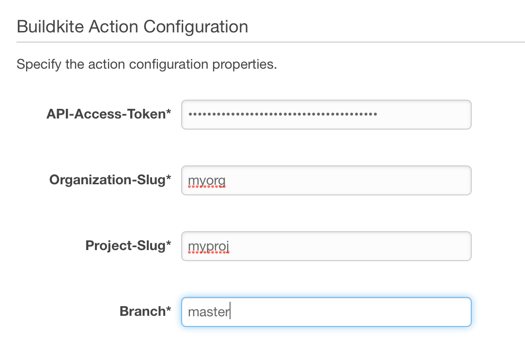Click the divider line under the heading
The width and height of the screenshot is (525, 355).
point(270,42)
